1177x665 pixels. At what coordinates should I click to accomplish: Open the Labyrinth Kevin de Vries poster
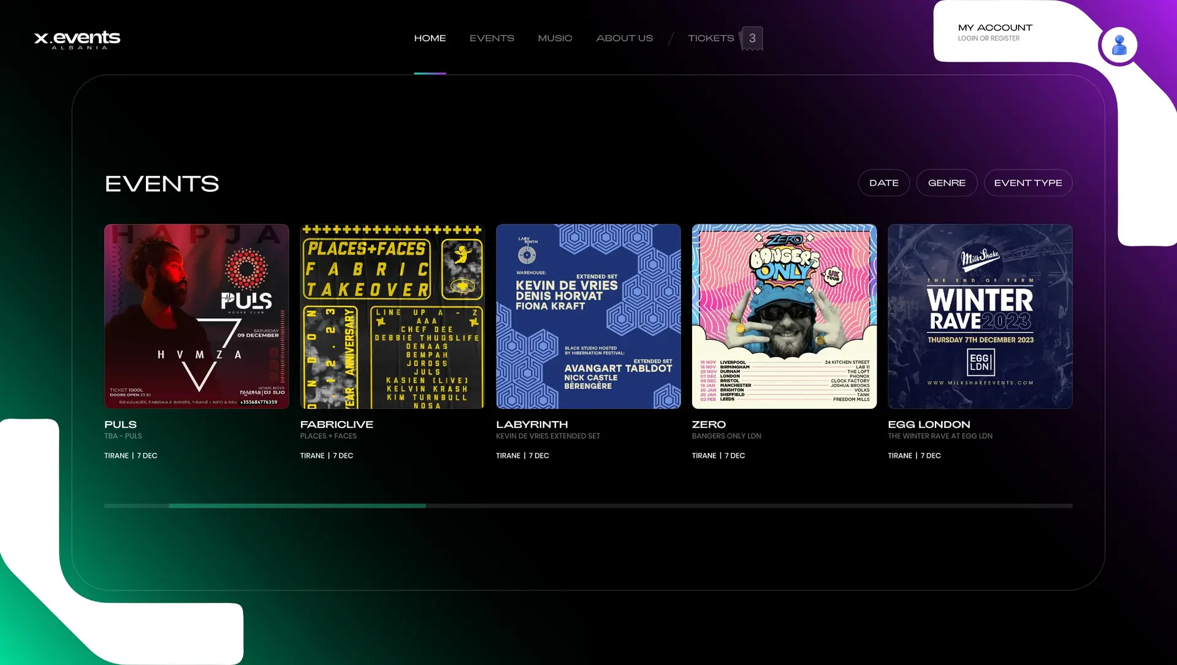[588, 316]
